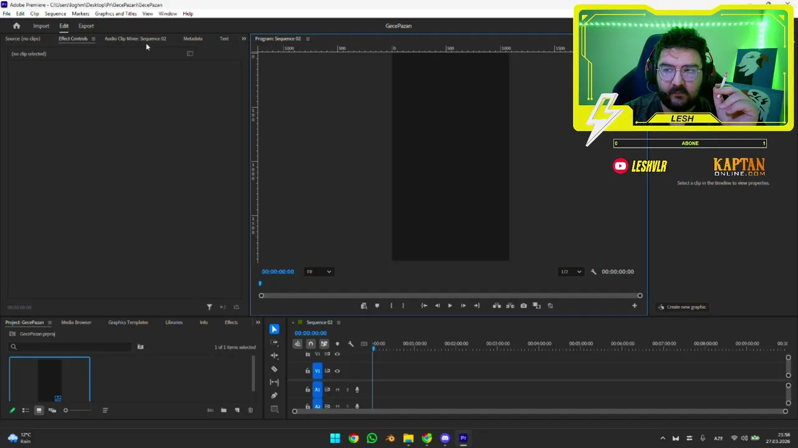Toggle project writable green pencil icon

click(x=12, y=410)
